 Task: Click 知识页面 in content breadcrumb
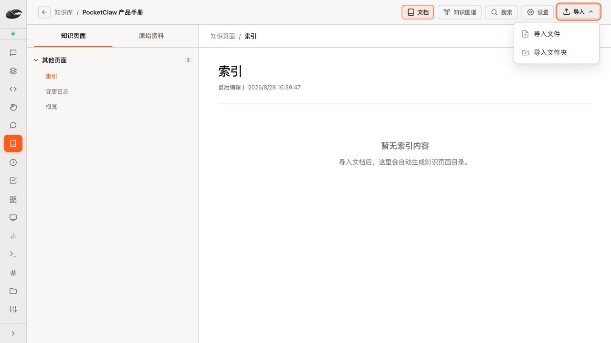click(223, 36)
